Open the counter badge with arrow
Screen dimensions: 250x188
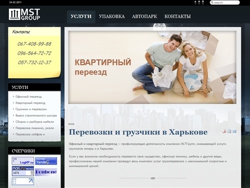23,181
